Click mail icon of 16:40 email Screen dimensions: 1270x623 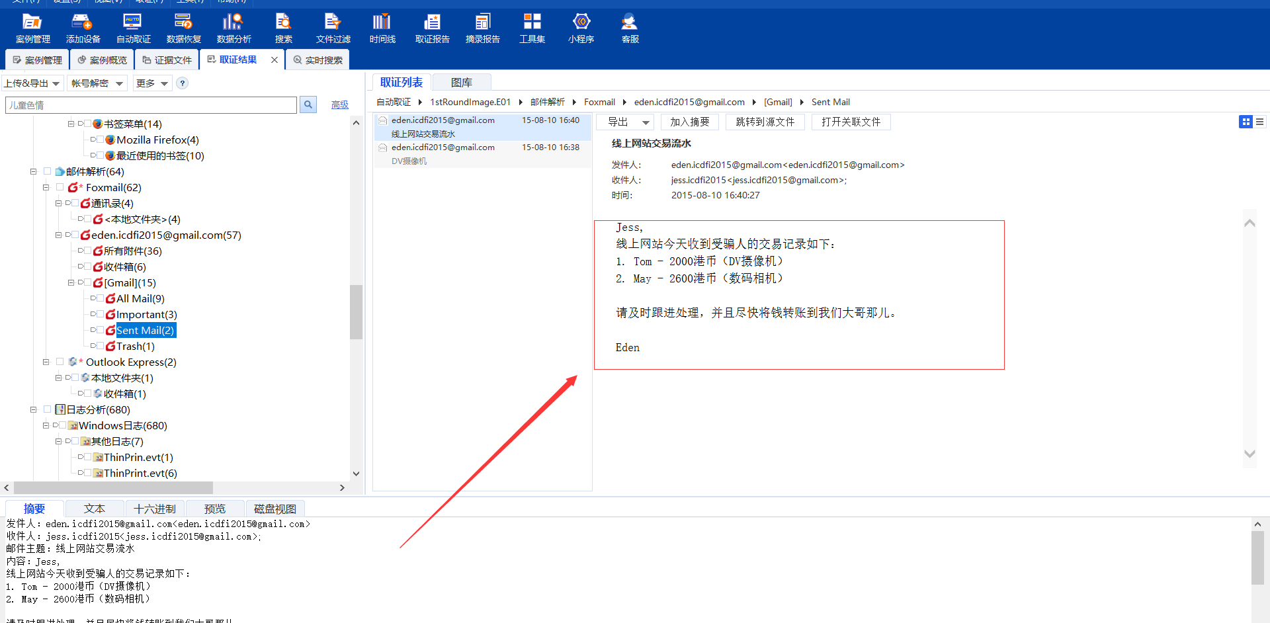[x=382, y=120]
